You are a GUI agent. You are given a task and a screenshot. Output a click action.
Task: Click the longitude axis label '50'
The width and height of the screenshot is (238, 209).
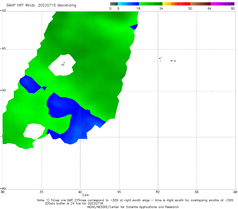click(158, 192)
